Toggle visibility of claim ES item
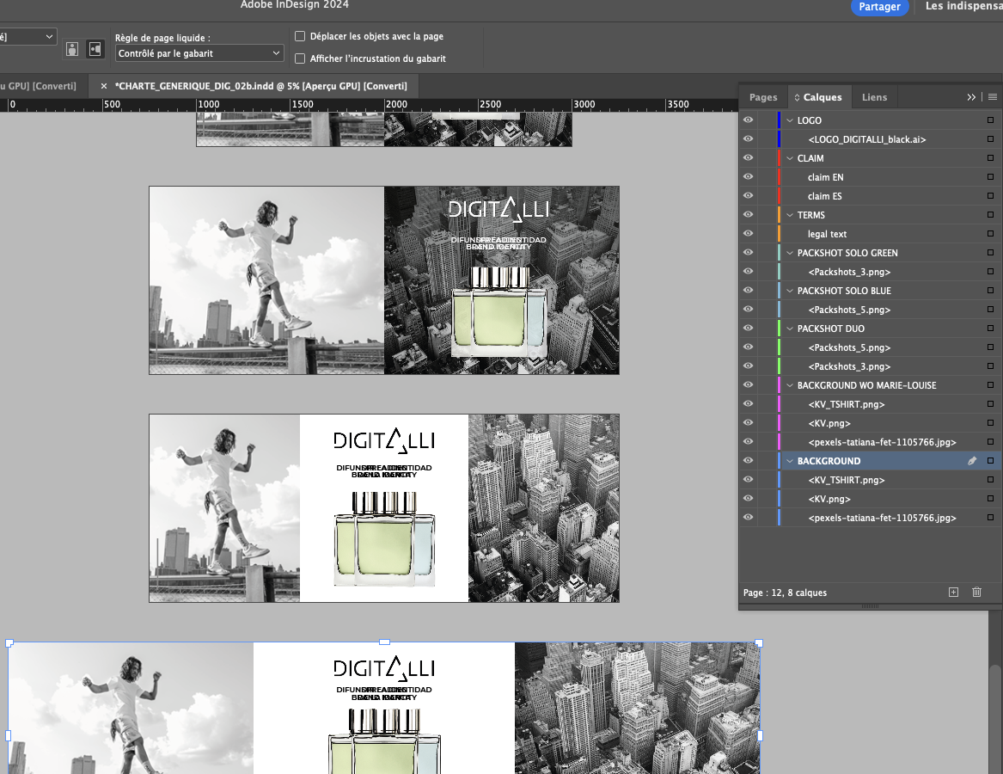This screenshot has height=774, width=1003. 748,196
